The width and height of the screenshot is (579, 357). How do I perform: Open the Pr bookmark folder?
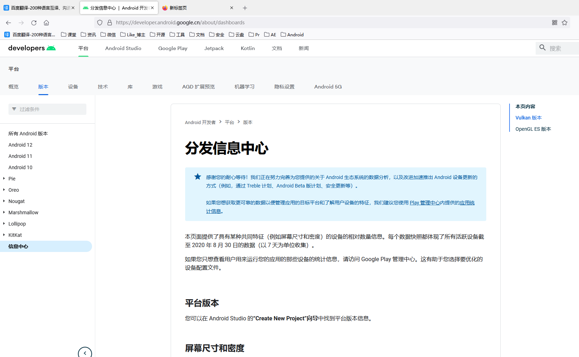[x=254, y=35]
